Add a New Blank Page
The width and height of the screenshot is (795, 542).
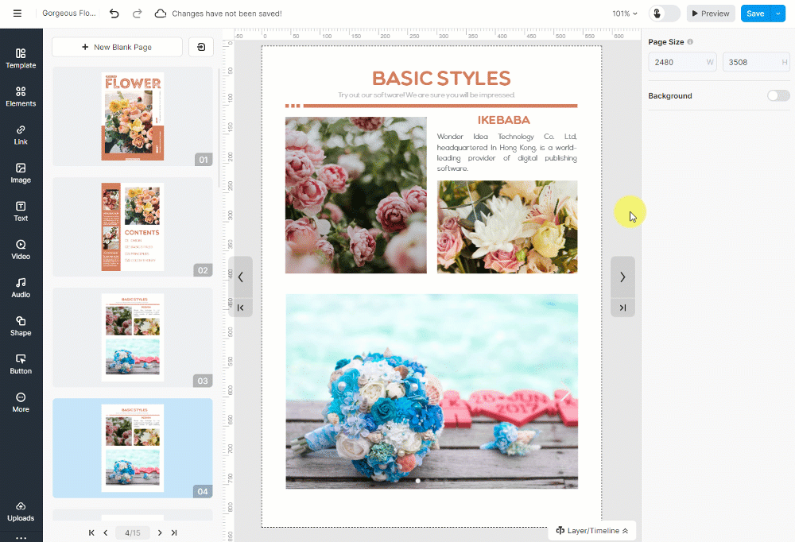tap(117, 47)
